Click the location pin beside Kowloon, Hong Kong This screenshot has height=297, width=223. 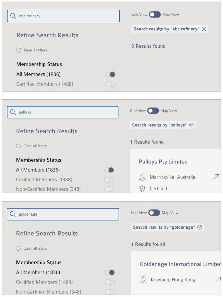(x=143, y=280)
